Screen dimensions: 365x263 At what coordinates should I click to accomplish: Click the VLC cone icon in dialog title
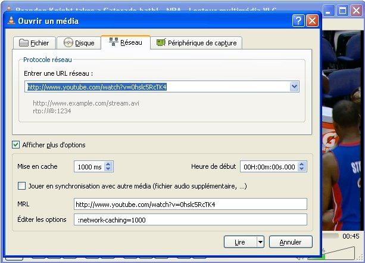(x=11, y=20)
